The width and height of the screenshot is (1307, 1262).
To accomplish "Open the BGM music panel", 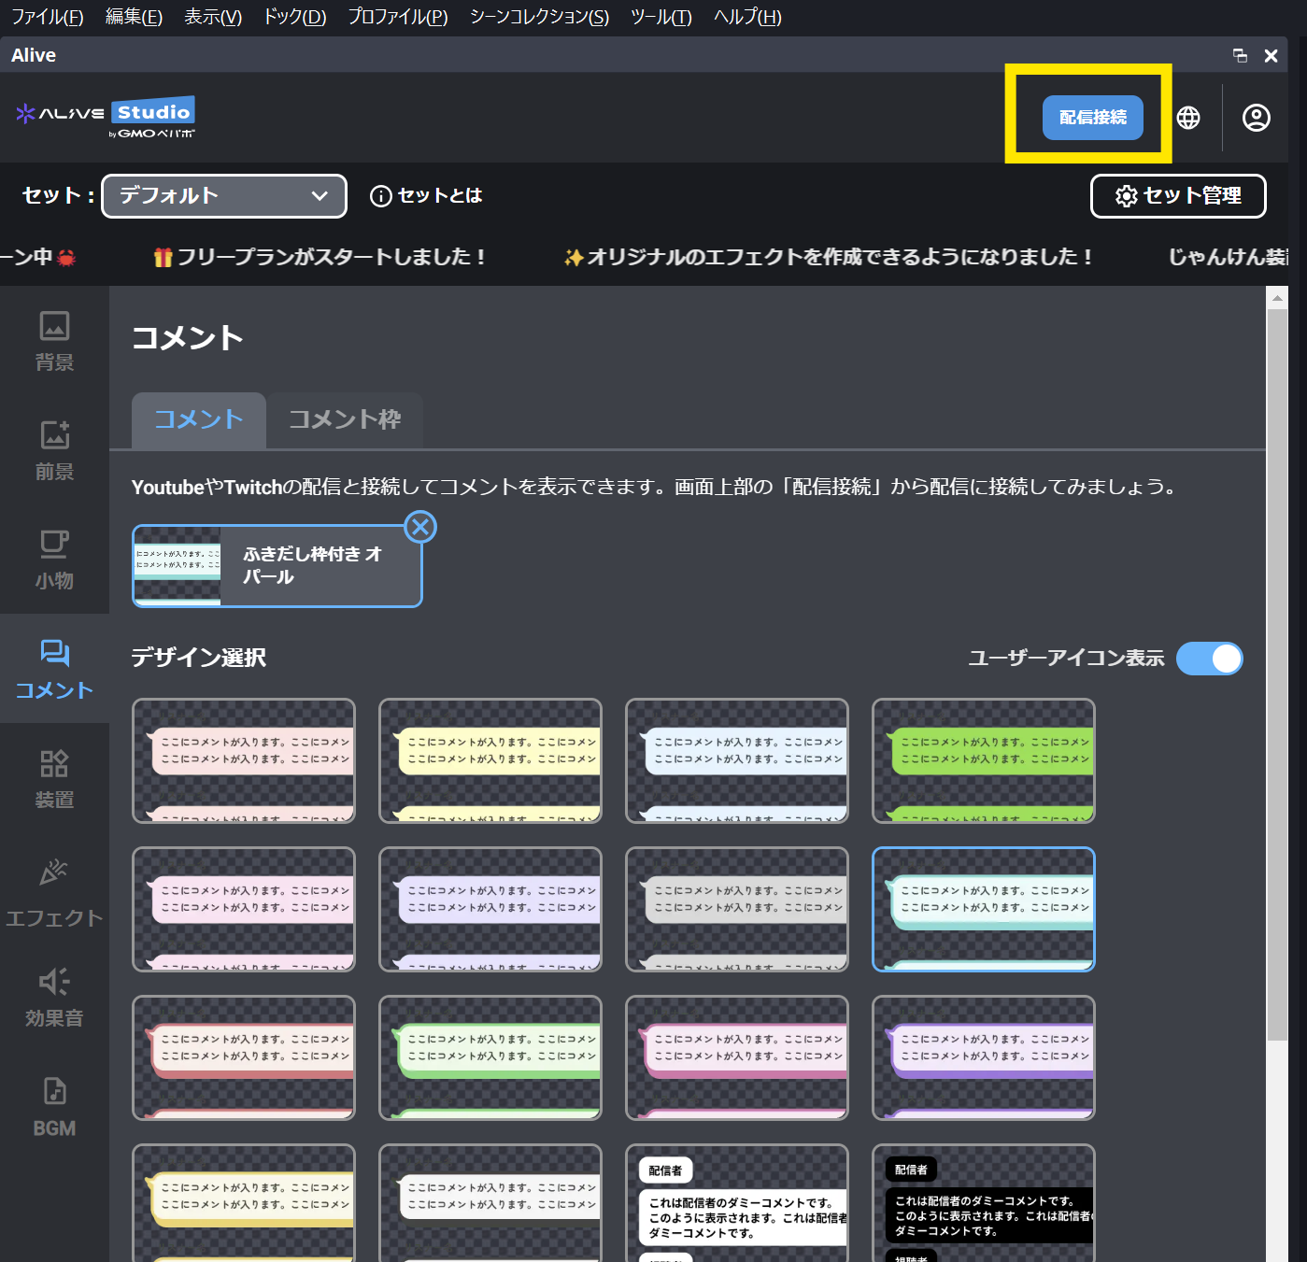I will tap(54, 1107).
